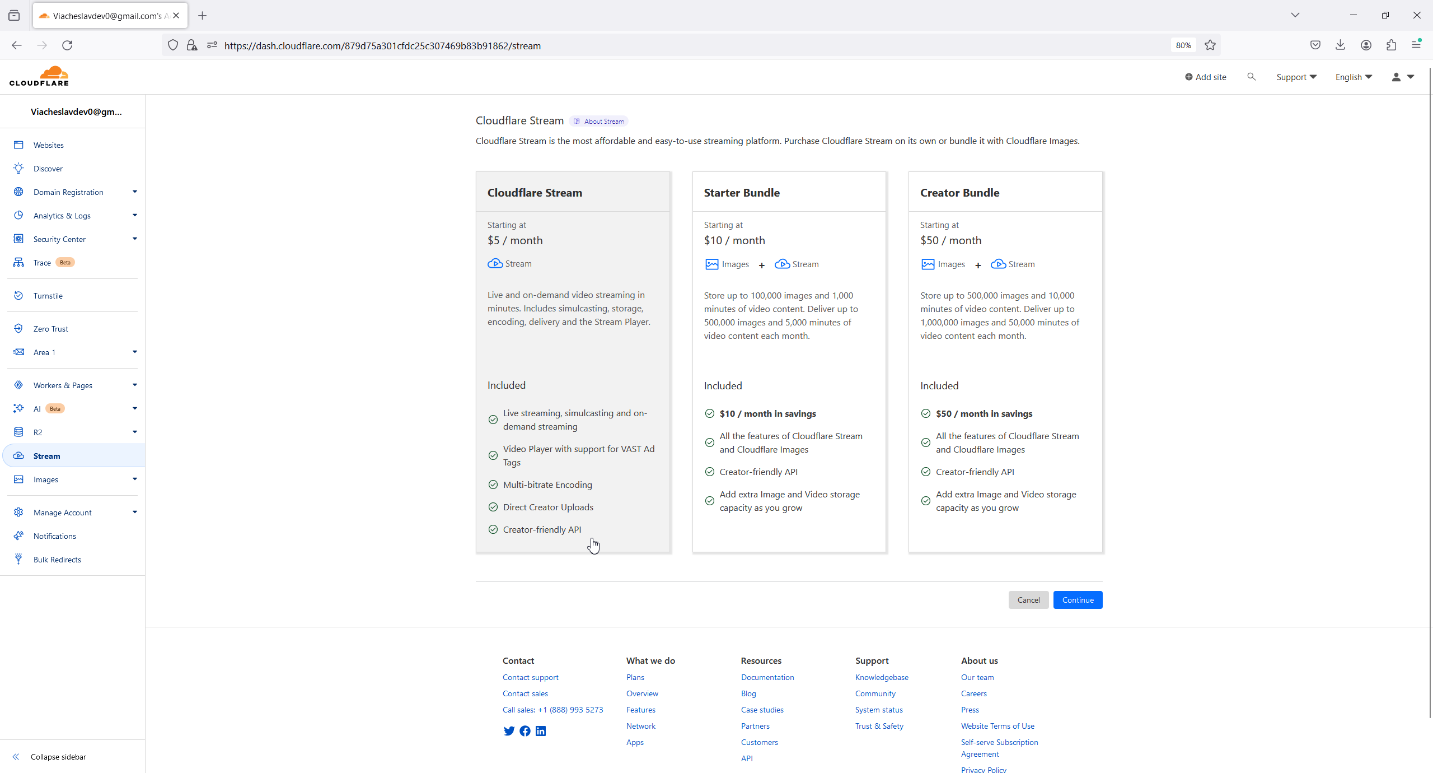Open Zero Trust sidebar item
Viewport: 1433px width, 773px height.
(51, 329)
